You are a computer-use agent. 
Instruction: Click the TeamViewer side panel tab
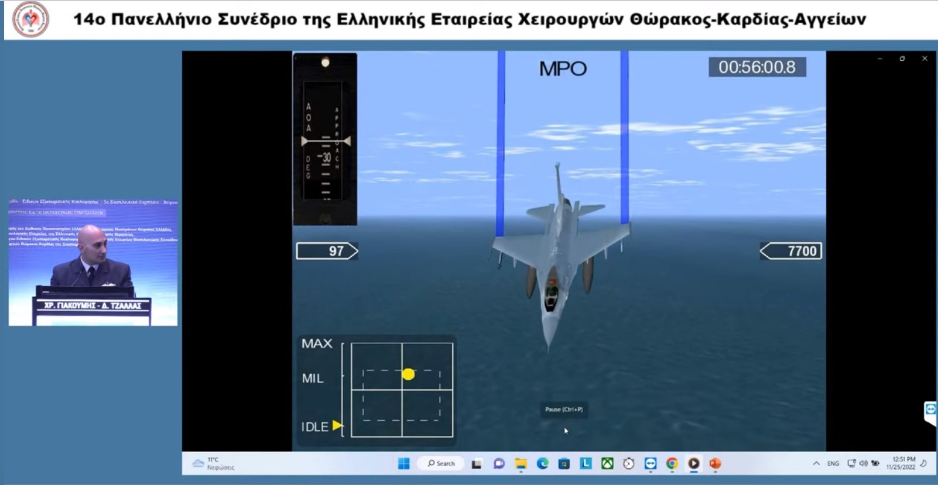coord(930,411)
